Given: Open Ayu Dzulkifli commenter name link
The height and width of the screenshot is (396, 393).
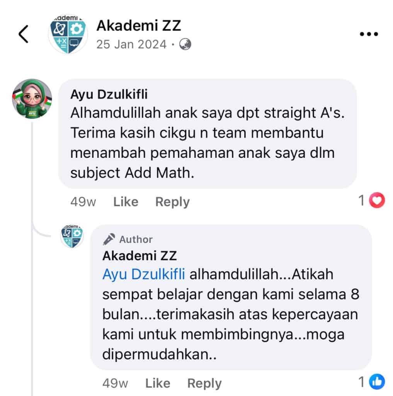Looking at the screenshot, I should (x=109, y=94).
